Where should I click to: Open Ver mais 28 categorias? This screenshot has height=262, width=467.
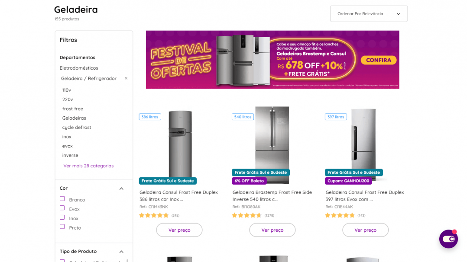88,166
